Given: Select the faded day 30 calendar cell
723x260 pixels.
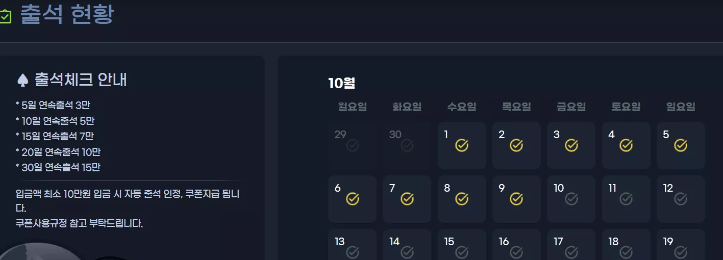Looking at the screenshot, I should tap(407, 145).
